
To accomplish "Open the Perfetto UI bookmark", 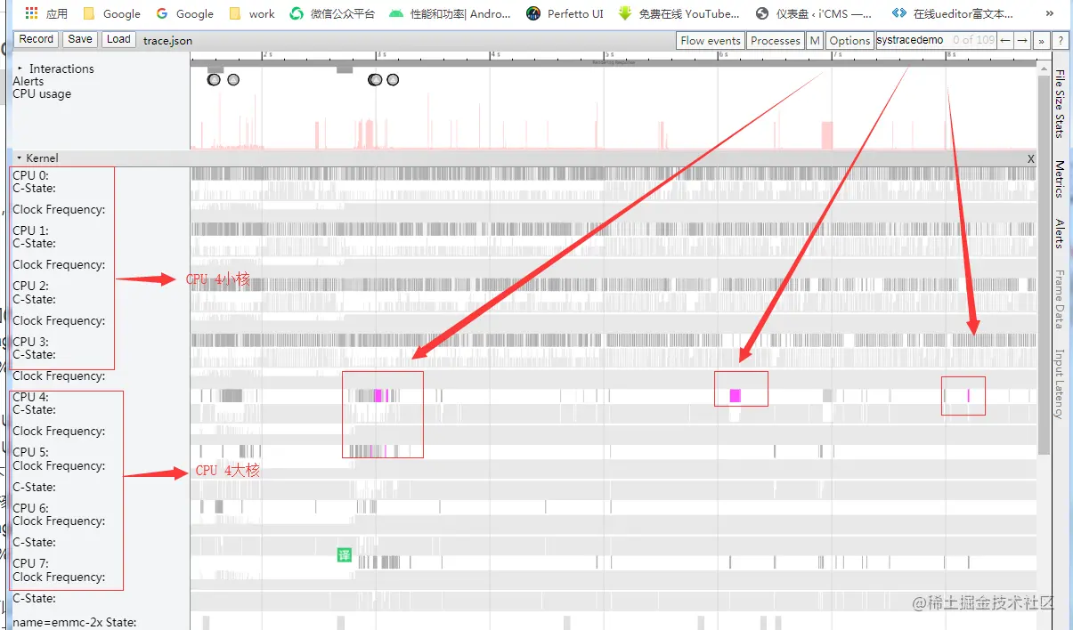I will tap(565, 13).
